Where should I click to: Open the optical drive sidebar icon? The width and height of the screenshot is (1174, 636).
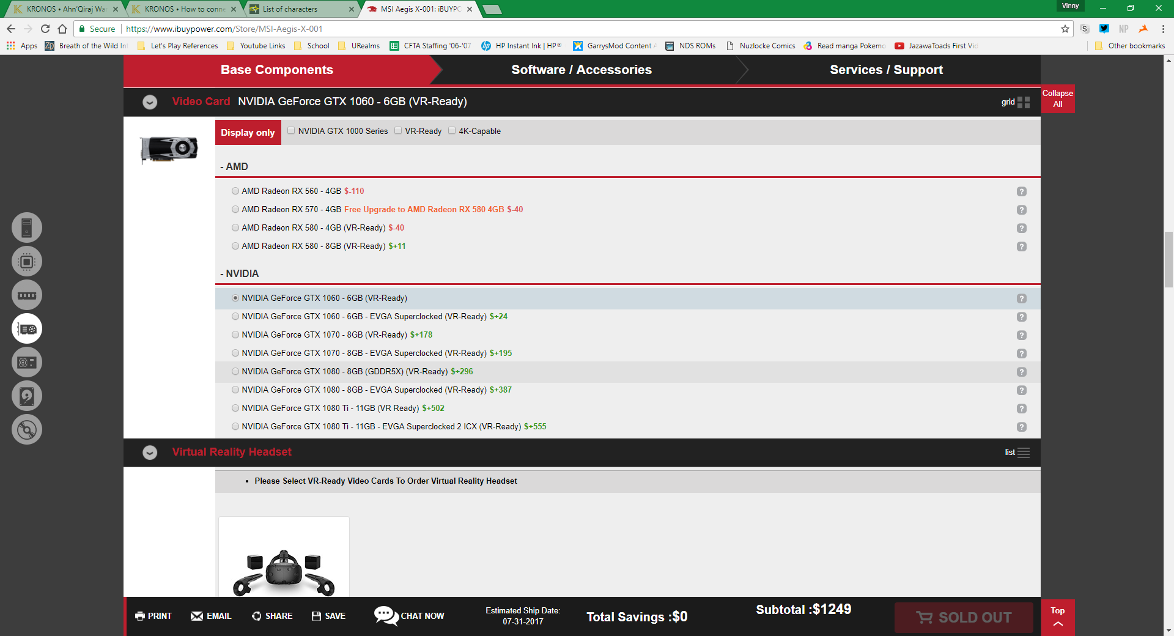pyautogui.click(x=27, y=430)
